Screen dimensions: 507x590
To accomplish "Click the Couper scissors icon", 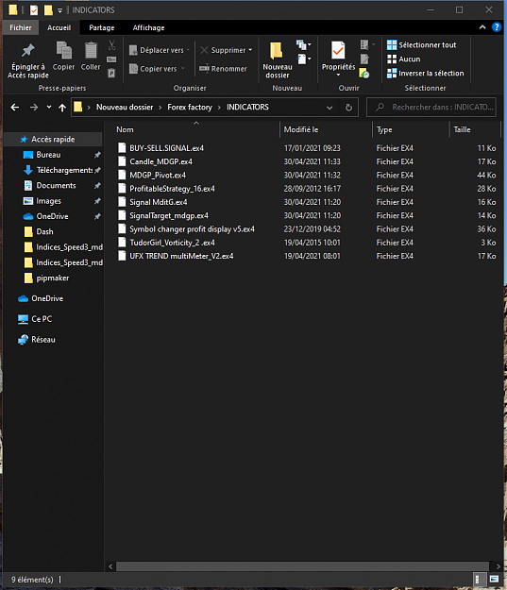I will 111,45.
